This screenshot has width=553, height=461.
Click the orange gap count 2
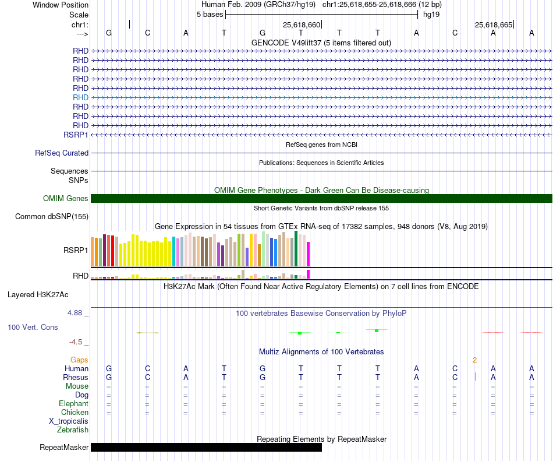474,360
